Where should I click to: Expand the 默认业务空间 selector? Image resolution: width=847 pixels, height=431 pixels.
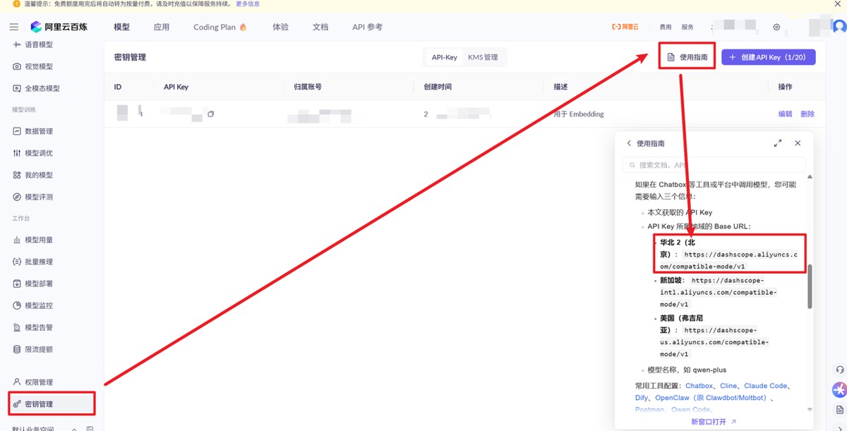(73, 428)
